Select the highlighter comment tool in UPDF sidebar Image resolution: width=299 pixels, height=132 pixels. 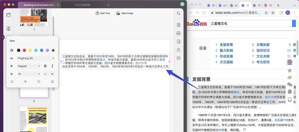point(8,29)
